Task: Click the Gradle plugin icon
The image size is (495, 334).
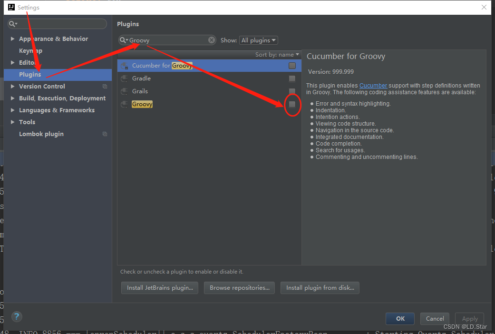Action: tap(125, 79)
